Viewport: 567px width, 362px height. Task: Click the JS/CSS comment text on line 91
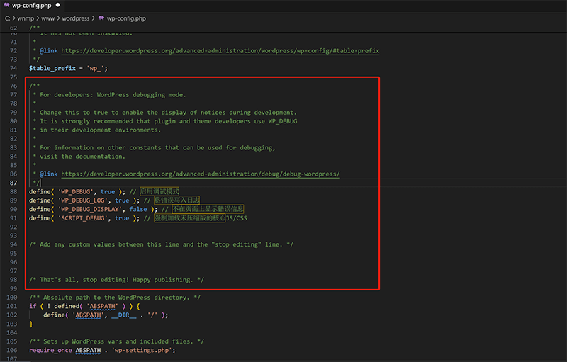[237, 218]
